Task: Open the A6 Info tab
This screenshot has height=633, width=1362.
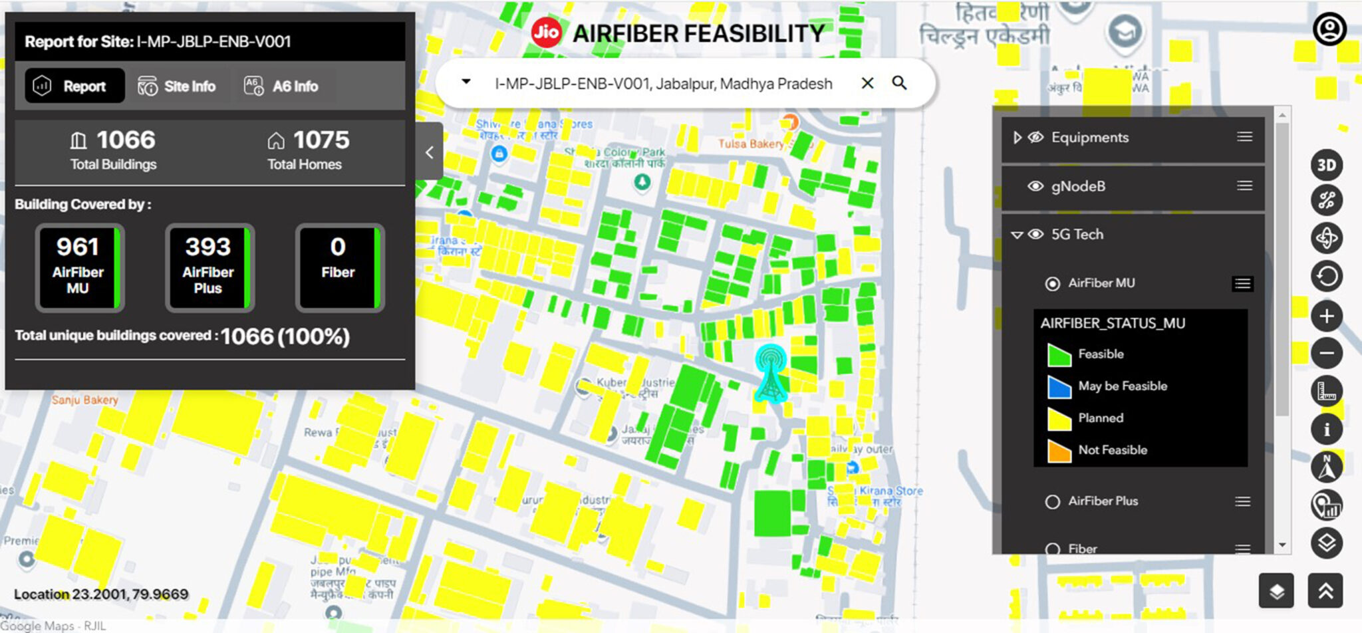Action: (283, 86)
